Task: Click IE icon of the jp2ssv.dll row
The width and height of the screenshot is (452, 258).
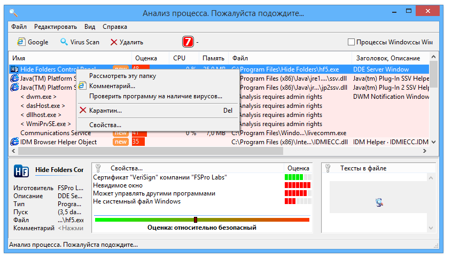Action: tap(14, 88)
